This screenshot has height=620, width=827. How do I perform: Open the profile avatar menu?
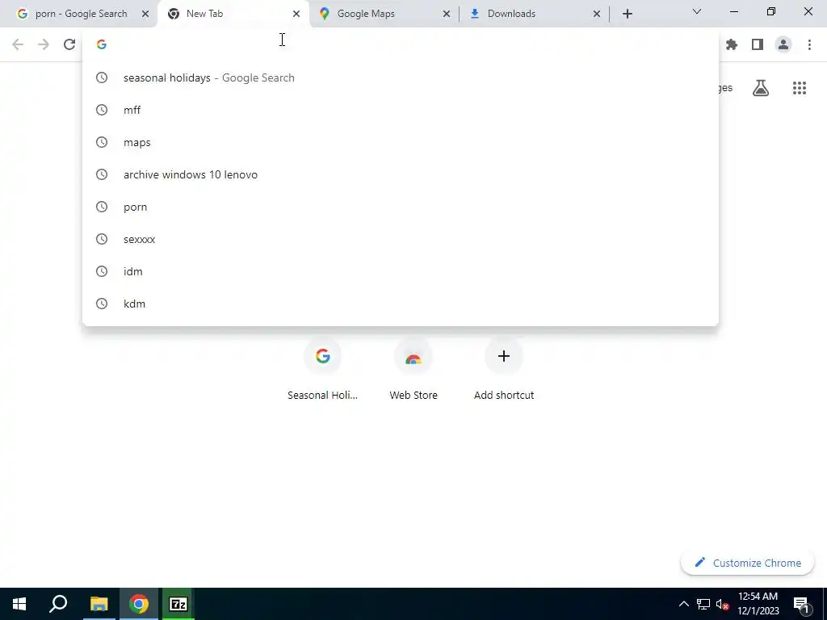point(783,45)
